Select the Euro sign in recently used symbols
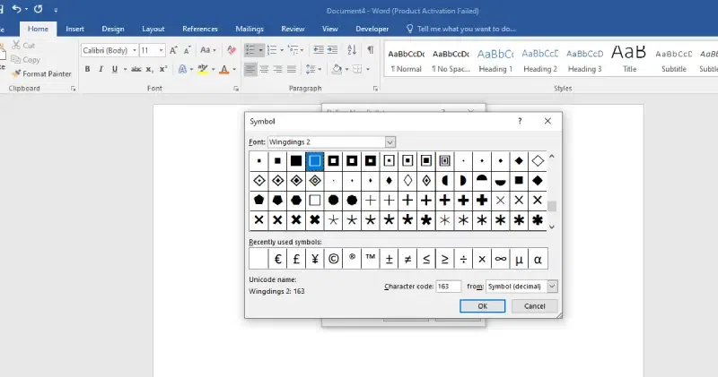718x377 pixels. pos(277,260)
